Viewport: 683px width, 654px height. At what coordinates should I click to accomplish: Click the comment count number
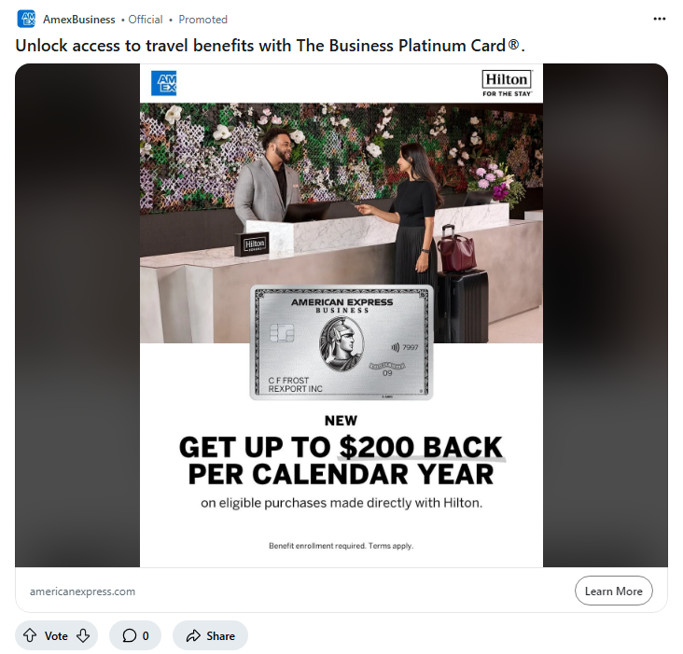tap(145, 635)
